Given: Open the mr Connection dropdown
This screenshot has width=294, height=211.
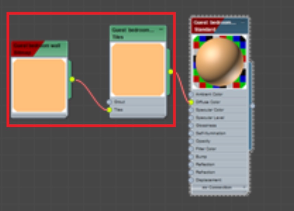Looking at the screenshot, I should tap(219, 187).
